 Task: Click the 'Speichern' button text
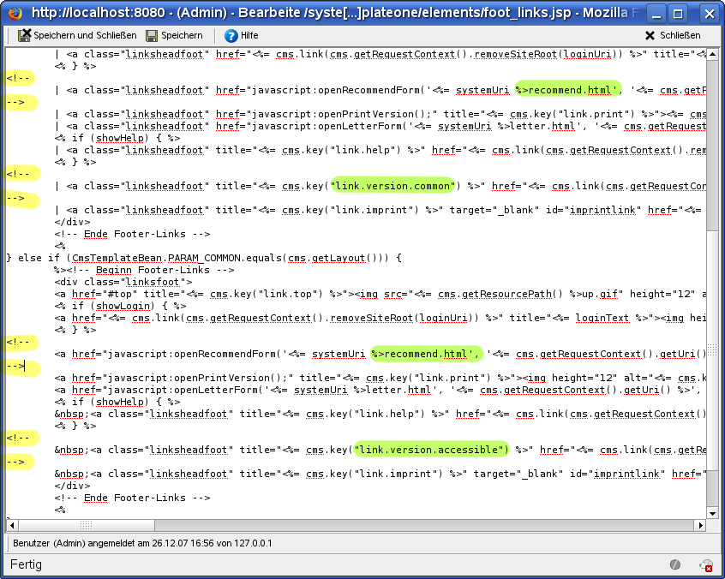pyautogui.click(x=182, y=36)
